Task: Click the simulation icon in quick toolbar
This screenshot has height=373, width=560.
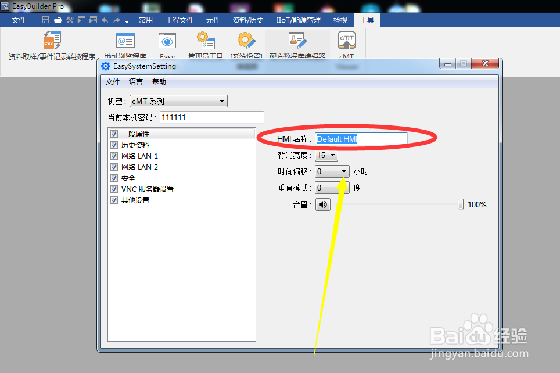Action: click(x=93, y=20)
